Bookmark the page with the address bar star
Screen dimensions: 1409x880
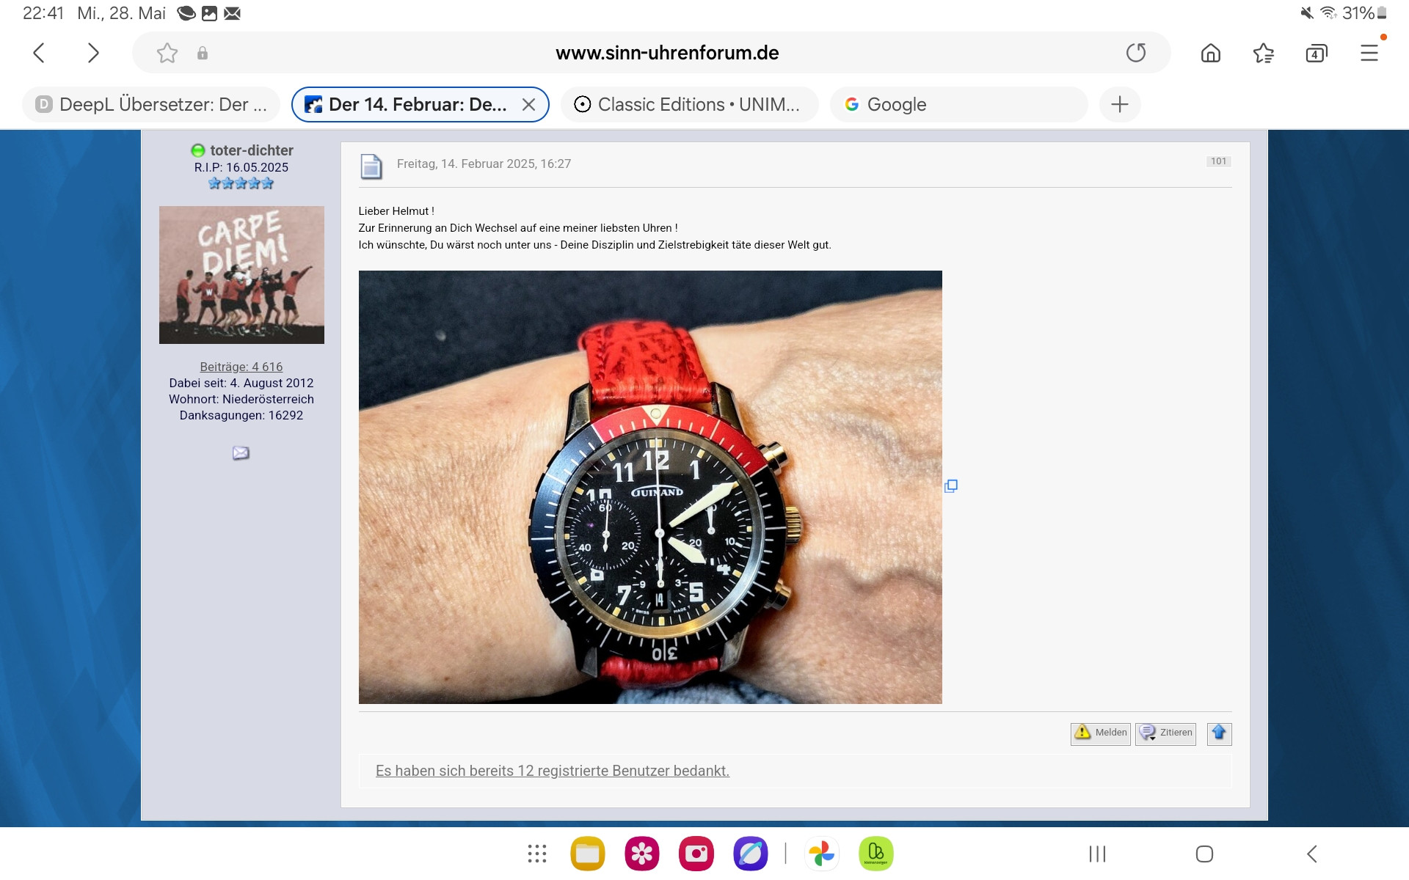pyautogui.click(x=167, y=53)
